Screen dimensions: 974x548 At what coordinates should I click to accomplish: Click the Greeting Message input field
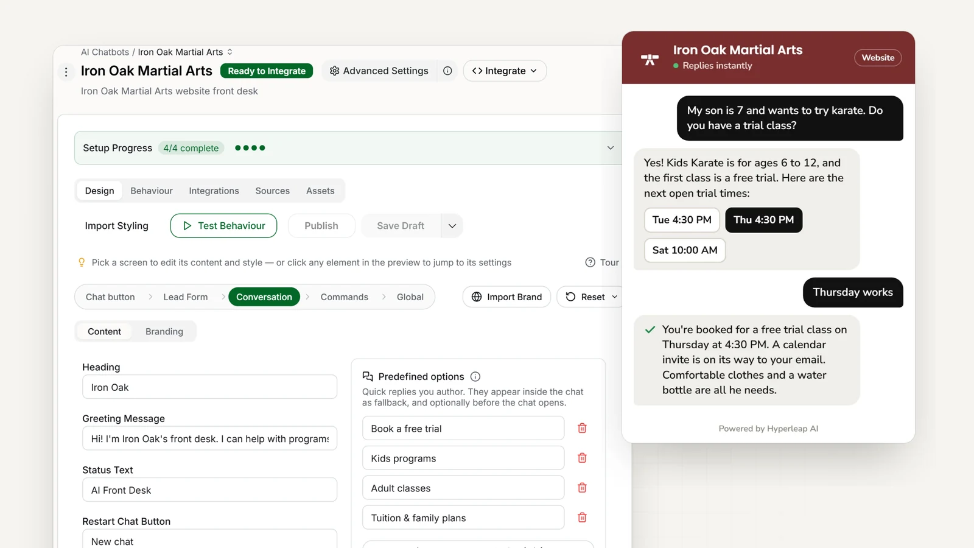coord(209,438)
